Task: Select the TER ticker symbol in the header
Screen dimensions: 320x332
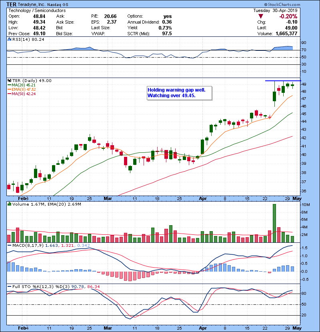Action: (x=12, y=4)
